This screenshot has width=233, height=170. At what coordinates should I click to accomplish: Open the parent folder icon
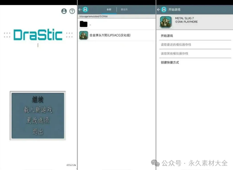[84, 24]
